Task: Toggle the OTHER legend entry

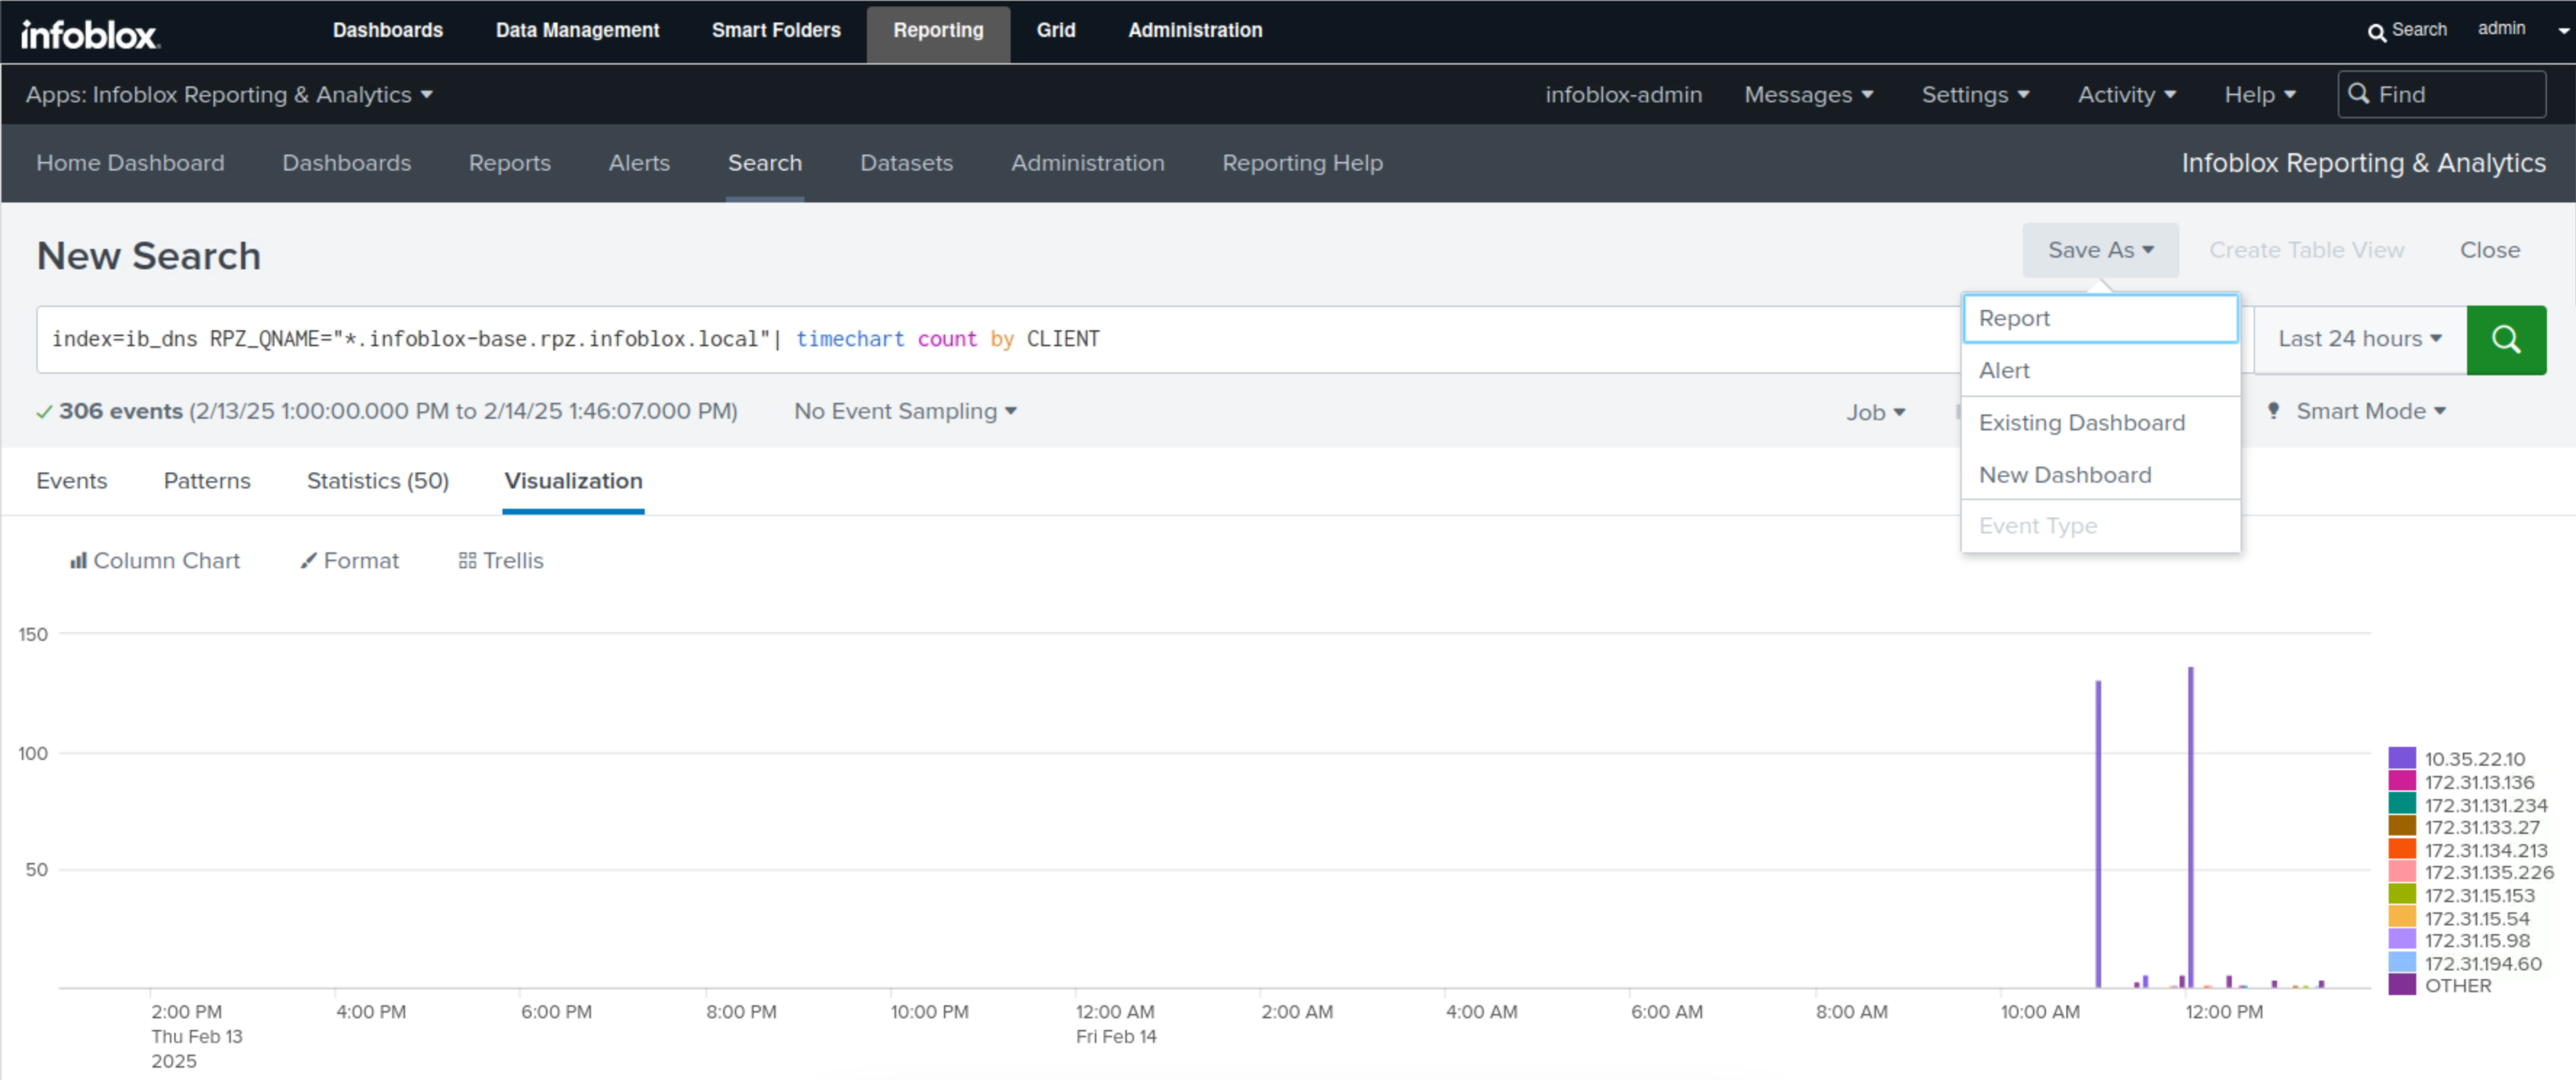Action: tap(2457, 986)
